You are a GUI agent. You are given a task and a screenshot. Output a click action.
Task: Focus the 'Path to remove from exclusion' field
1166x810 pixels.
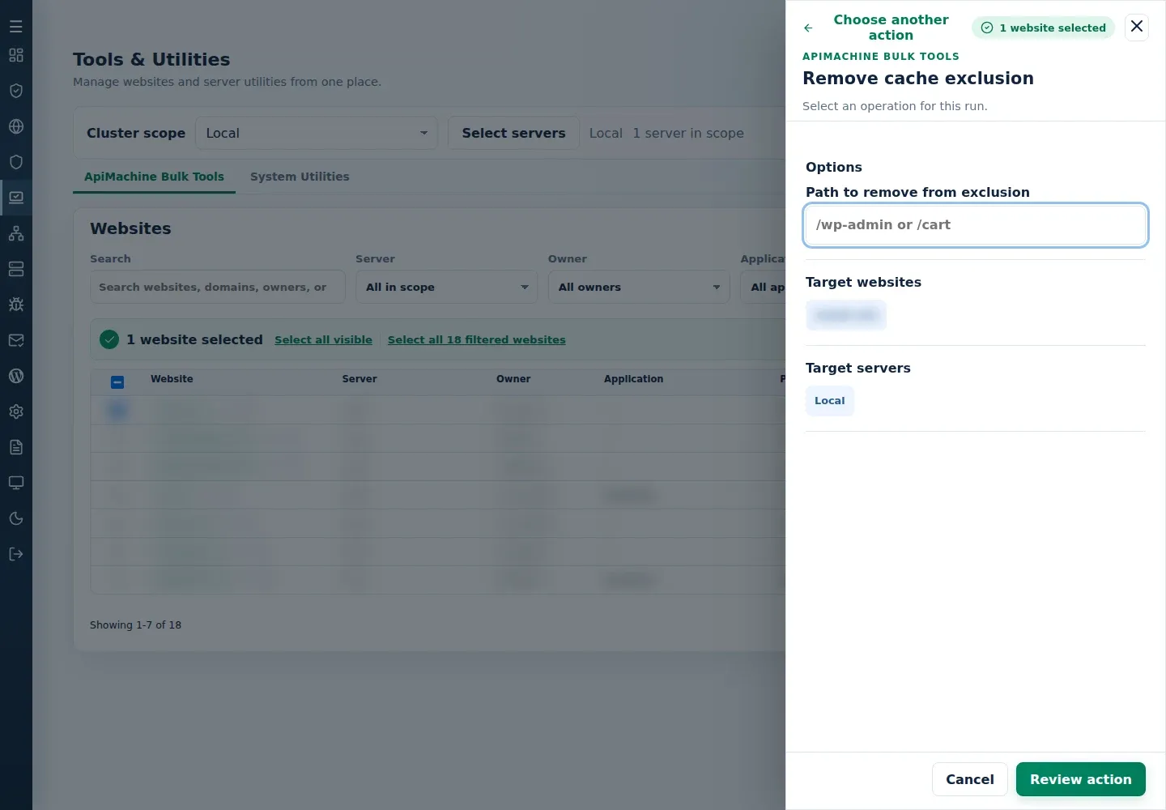pyautogui.click(x=976, y=225)
